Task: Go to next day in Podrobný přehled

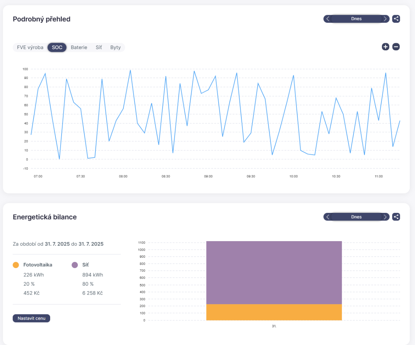Action: click(x=385, y=19)
